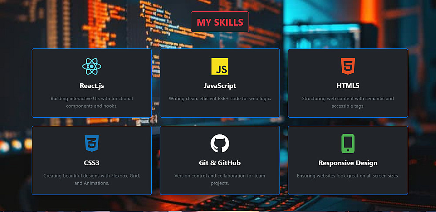Select the JavaScript card title
The image size is (436, 212).
[220, 85]
